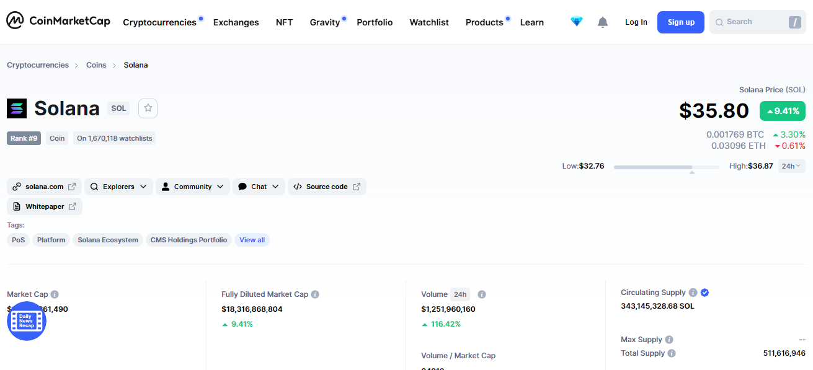The height and width of the screenshot is (370, 813).
Task: Select the CMS Holdings Portfolio tag
Action: click(x=189, y=240)
